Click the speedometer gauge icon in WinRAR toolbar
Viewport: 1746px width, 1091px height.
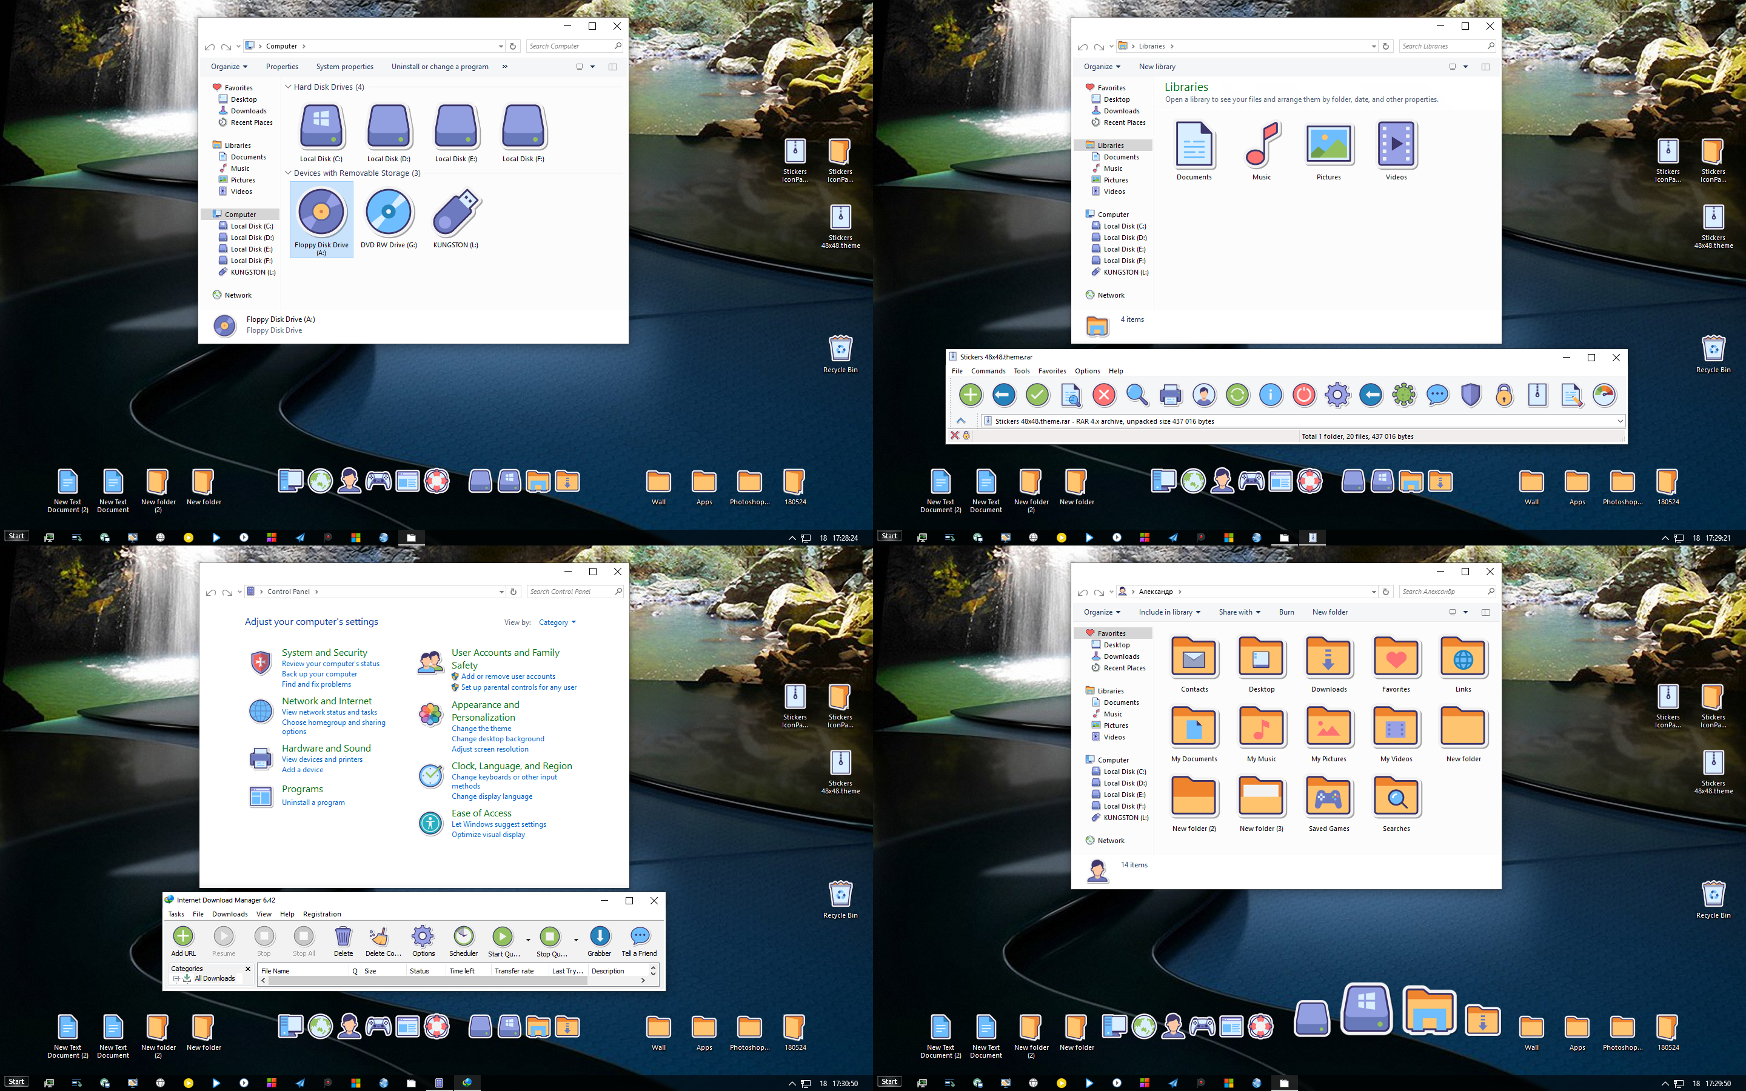[x=1604, y=395]
